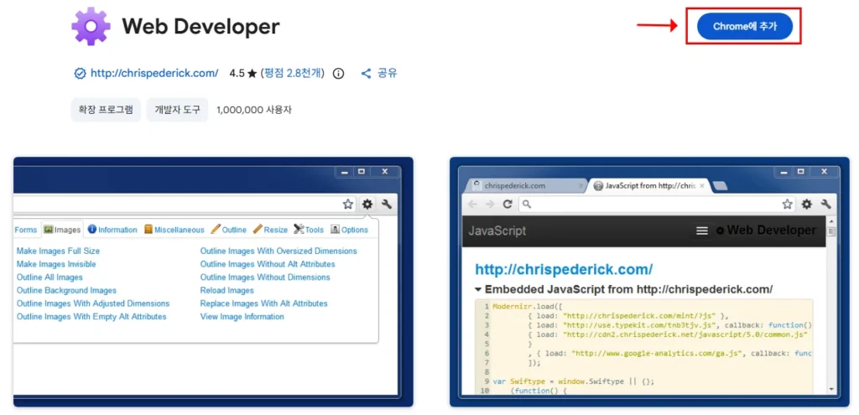Screen dimensions: 859x415
Task: Click the blue http://chrispederick.com/ heading link
Action: click(x=564, y=269)
